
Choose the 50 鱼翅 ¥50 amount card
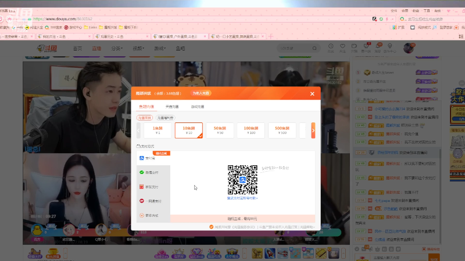tap(220, 130)
